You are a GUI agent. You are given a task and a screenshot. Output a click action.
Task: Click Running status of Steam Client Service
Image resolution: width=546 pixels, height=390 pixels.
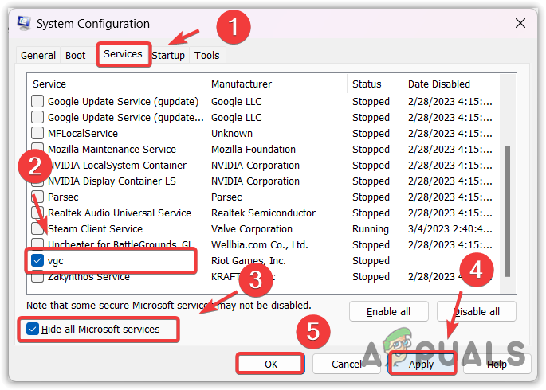(x=371, y=228)
